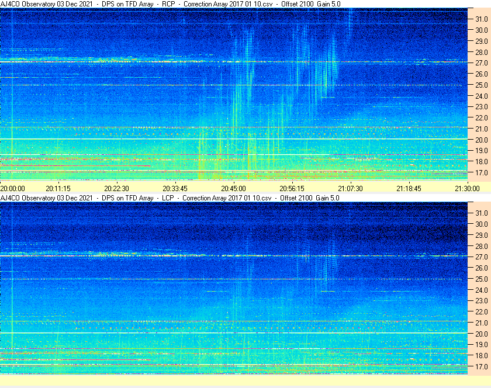The width and height of the screenshot is (491, 388).
Task: Click the 21:30:00 time axis label
Action: click(x=467, y=189)
